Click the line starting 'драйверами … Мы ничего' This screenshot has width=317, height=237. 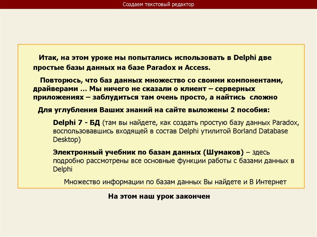tap(144, 89)
